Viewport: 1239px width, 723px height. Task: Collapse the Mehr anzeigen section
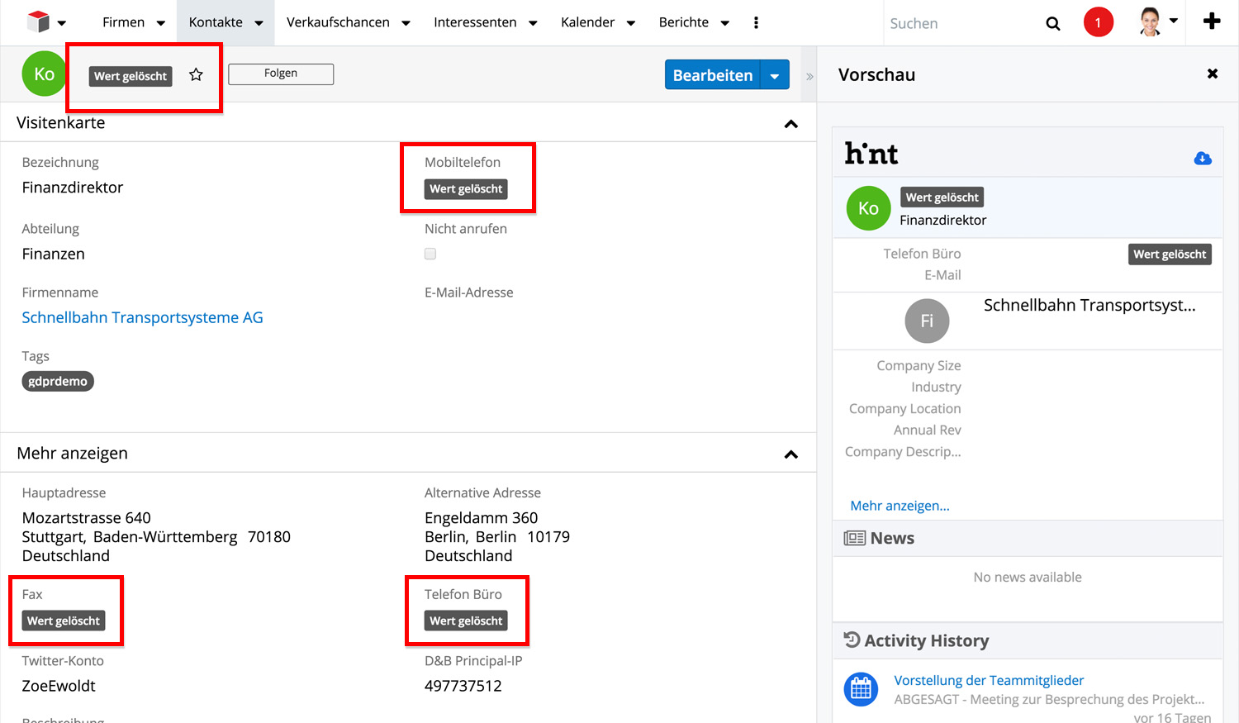(x=790, y=454)
